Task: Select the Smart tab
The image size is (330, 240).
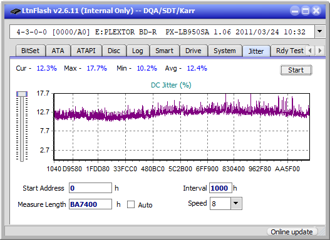Action: [x=164, y=51]
